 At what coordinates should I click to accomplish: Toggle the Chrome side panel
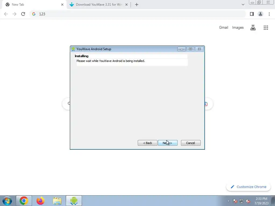coord(252,14)
